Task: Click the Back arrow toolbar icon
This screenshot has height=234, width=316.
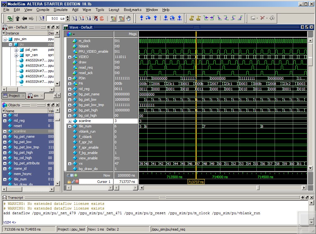Action: coord(24,19)
